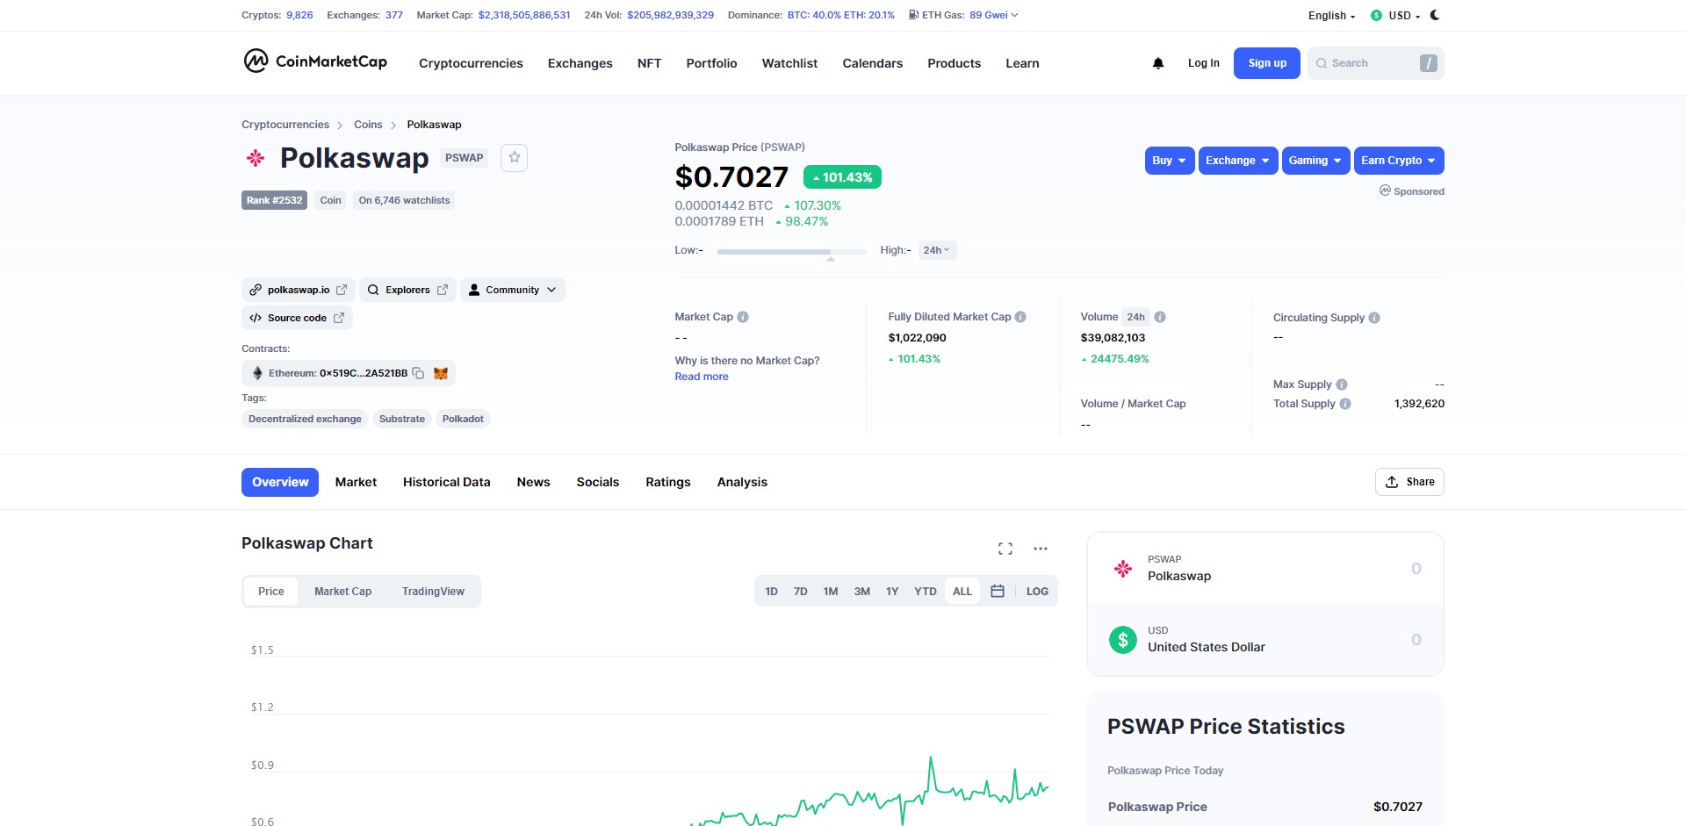Expand the chart to fullscreen

click(1005, 548)
